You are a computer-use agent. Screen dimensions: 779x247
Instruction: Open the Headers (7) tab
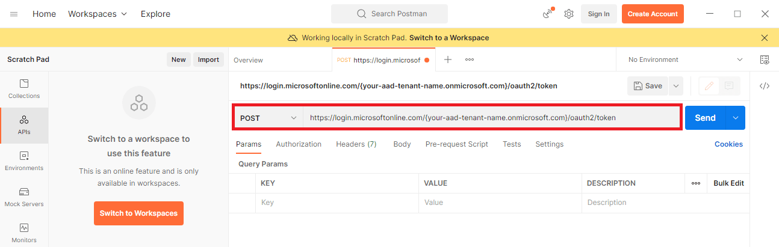356,144
